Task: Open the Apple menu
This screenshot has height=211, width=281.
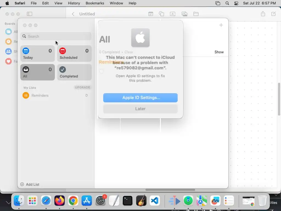Action: pyautogui.click(x=7, y=3)
